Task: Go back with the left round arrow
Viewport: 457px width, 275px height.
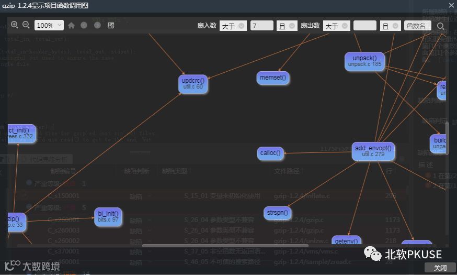Action: point(84,25)
